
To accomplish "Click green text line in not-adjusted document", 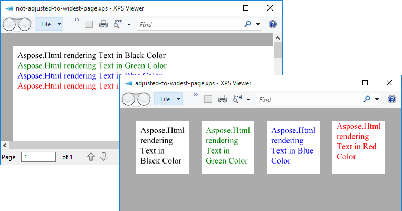I will [92, 65].
